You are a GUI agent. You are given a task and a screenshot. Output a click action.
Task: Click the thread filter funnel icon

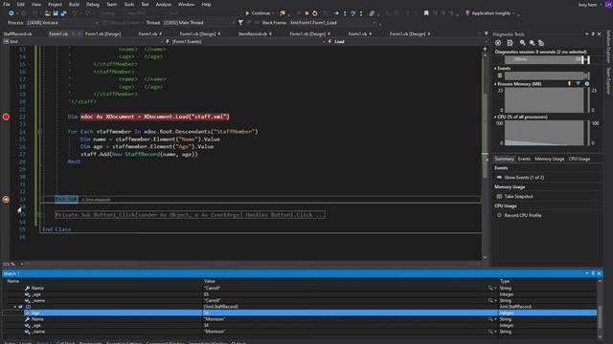coord(240,23)
